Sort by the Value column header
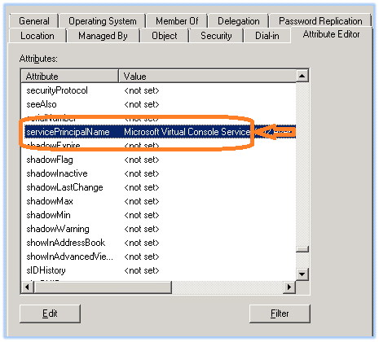The image size is (379, 342). (x=208, y=77)
